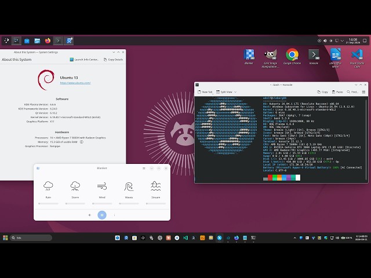Open Visual Studio Code from Windows taskbar

click(185, 238)
